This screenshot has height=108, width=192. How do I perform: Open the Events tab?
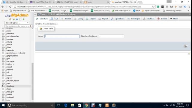(x=162, y=19)
